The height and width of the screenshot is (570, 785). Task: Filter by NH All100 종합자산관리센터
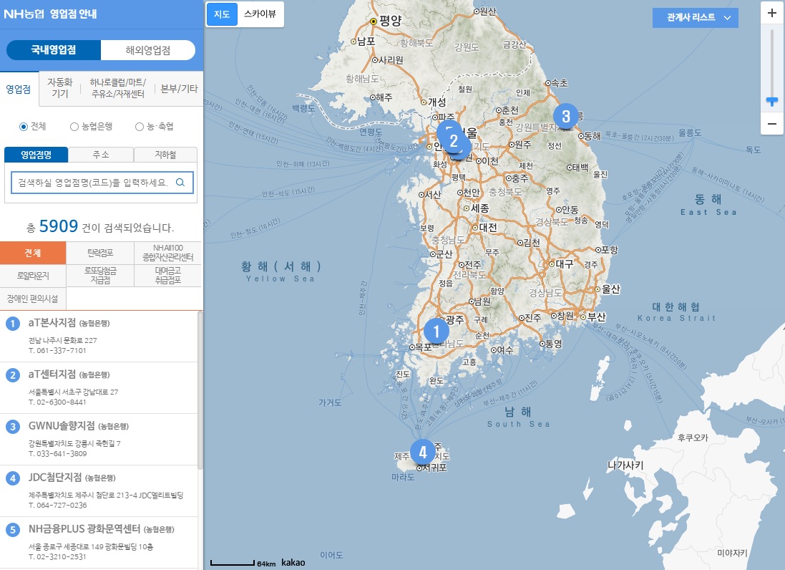pos(167,253)
